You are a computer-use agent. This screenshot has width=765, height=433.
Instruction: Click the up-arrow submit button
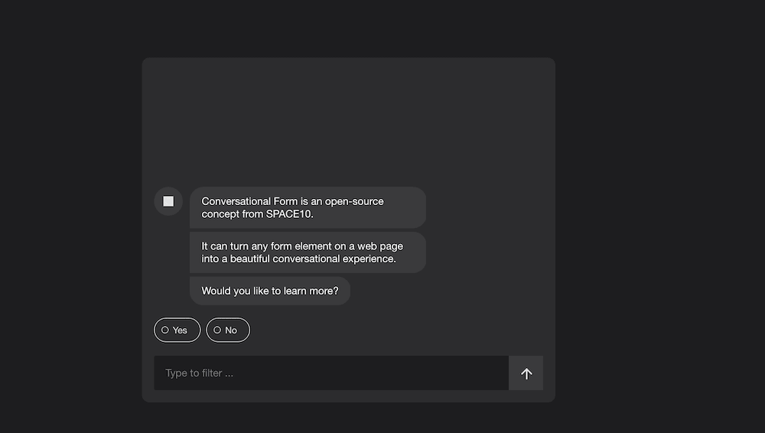[x=526, y=373]
